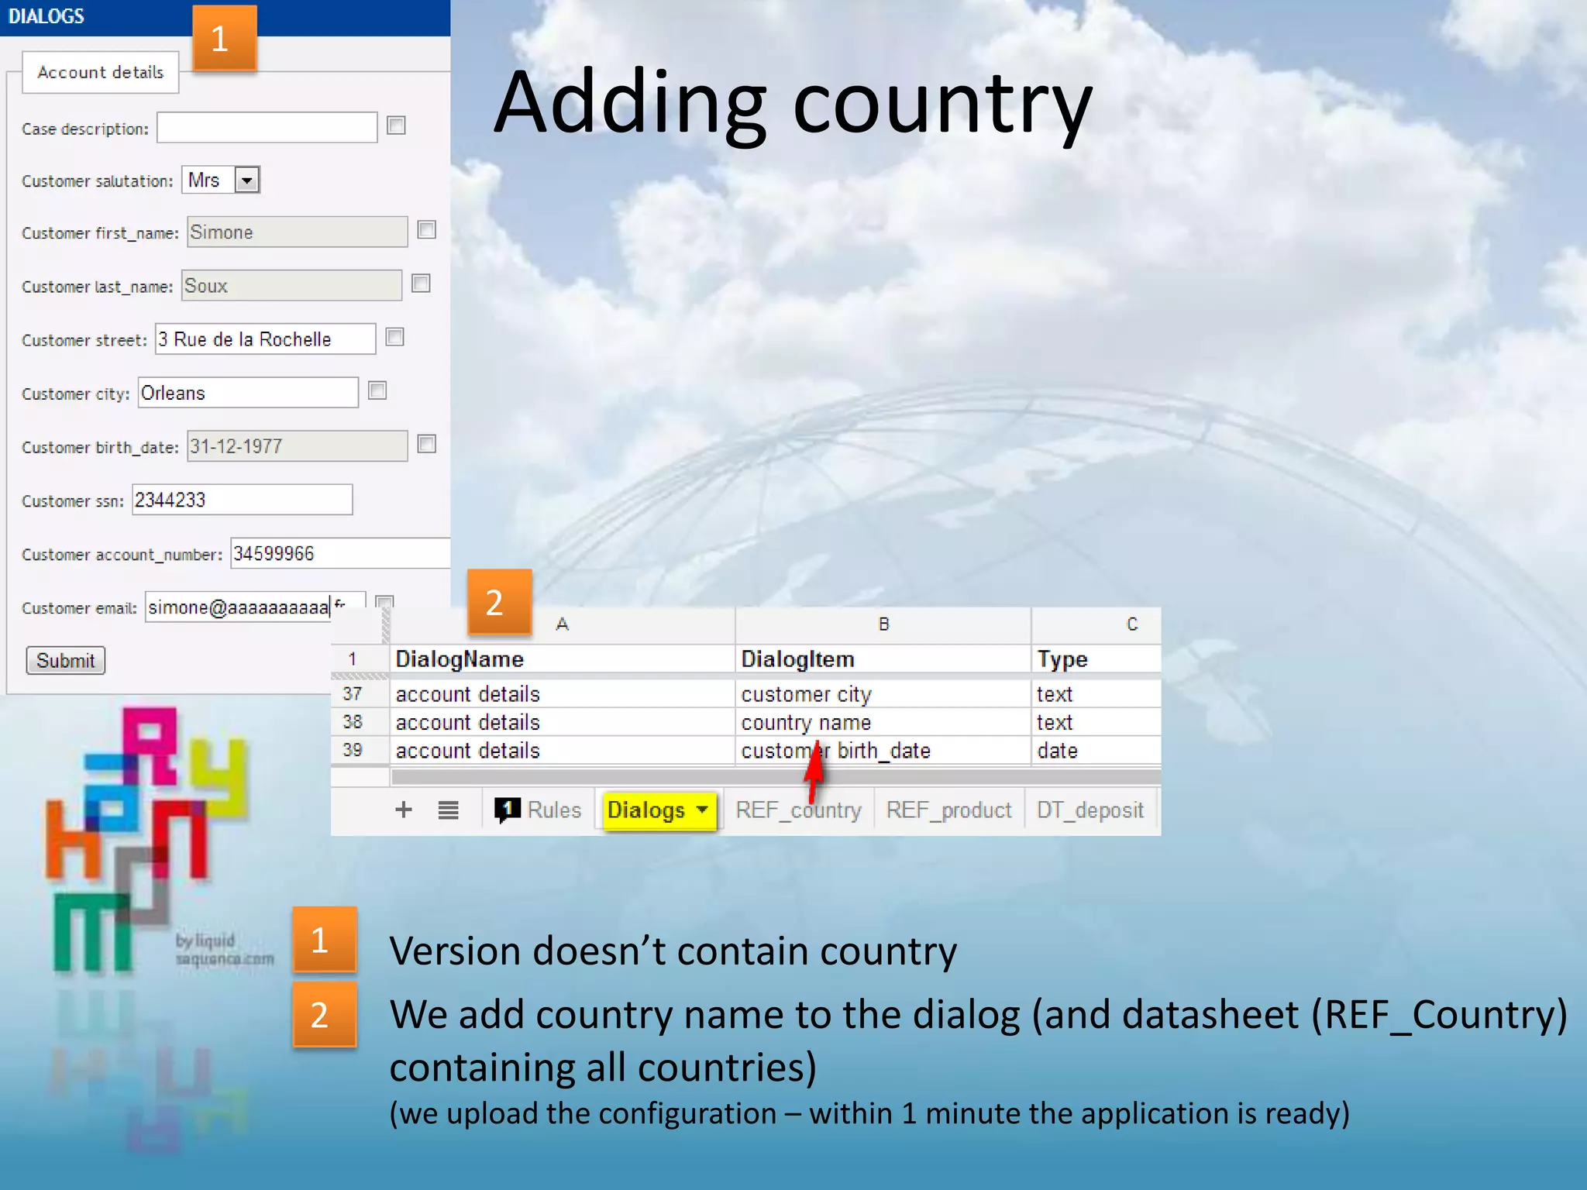Click the Customer street field

265,339
